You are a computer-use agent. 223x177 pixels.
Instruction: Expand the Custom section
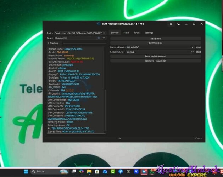click(53, 43)
